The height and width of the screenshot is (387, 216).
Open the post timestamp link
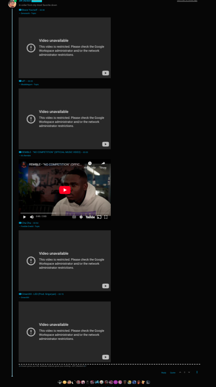tap(187, 1)
